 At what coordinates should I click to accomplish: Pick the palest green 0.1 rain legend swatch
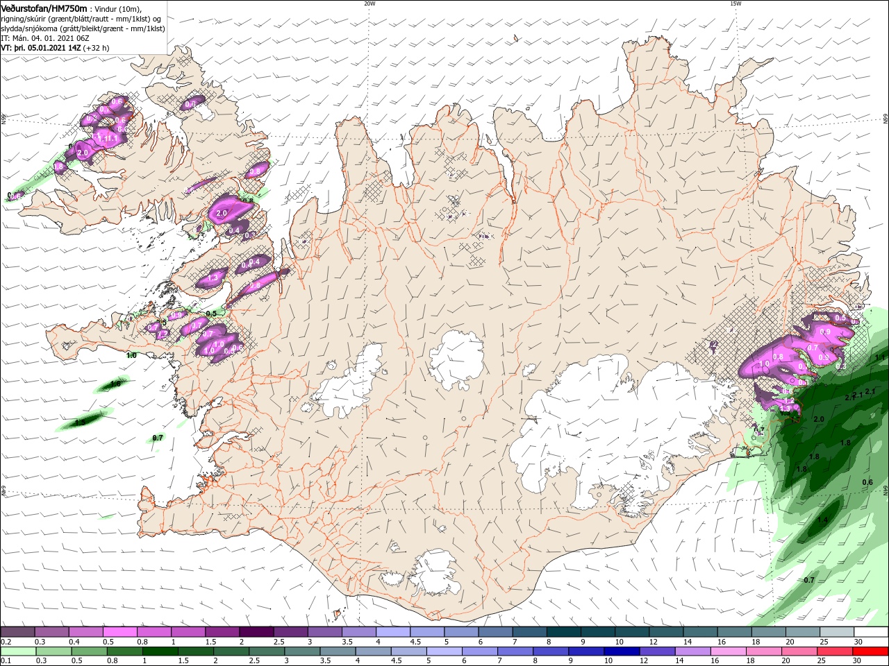18,651
